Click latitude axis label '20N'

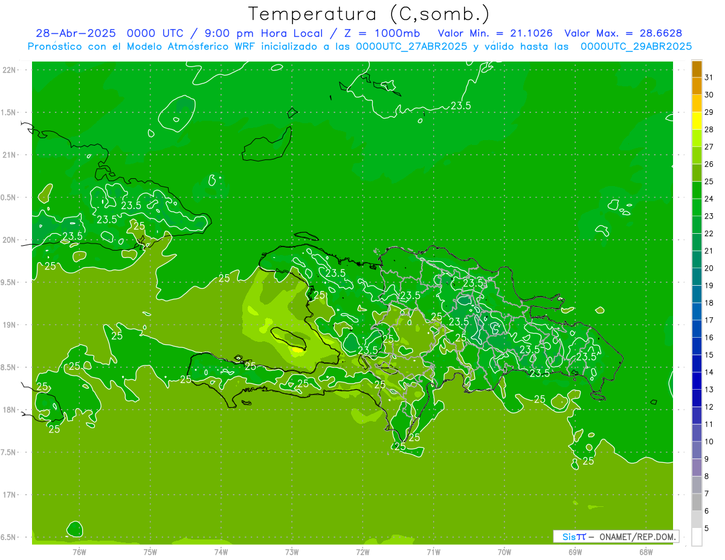[10, 240]
